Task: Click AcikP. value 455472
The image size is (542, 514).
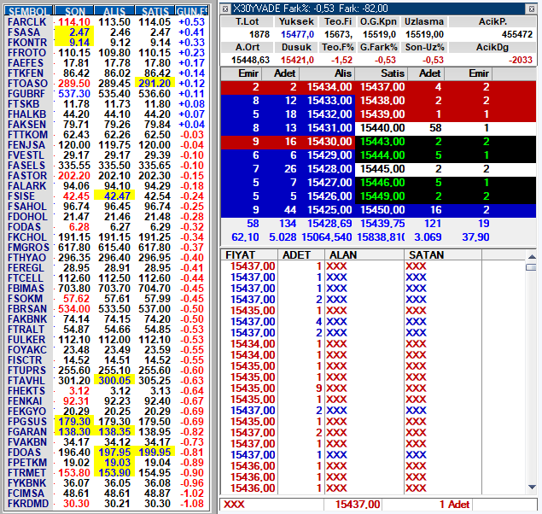Action: click(517, 34)
